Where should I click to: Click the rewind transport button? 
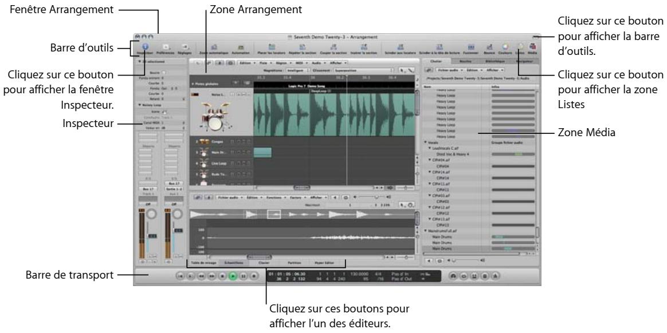point(201,276)
